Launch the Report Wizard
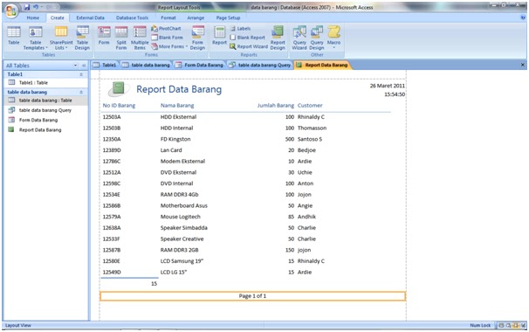This screenshot has width=529, height=332. (x=249, y=46)
